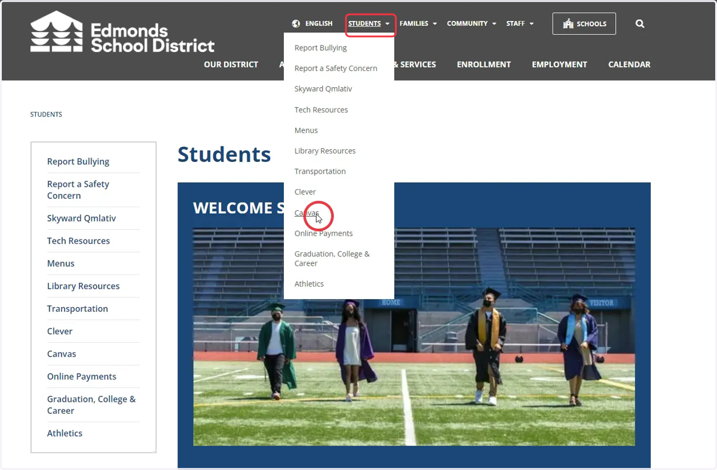Go to Enrollment navigation item
This screenshot has height=470, width=717.
coord(484,64)
